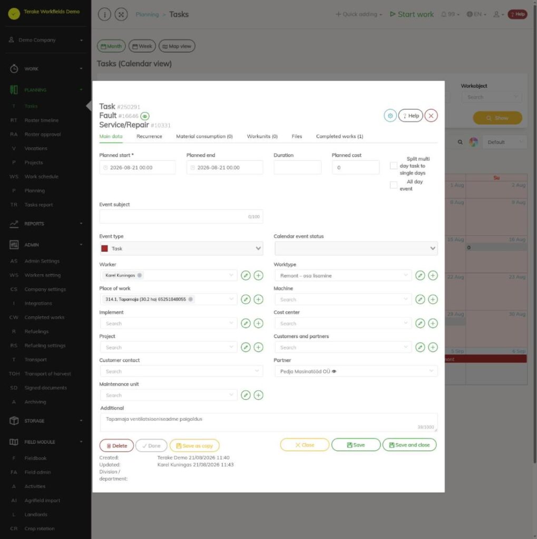Click the Save and close button
537x539 pixels.
409,445
